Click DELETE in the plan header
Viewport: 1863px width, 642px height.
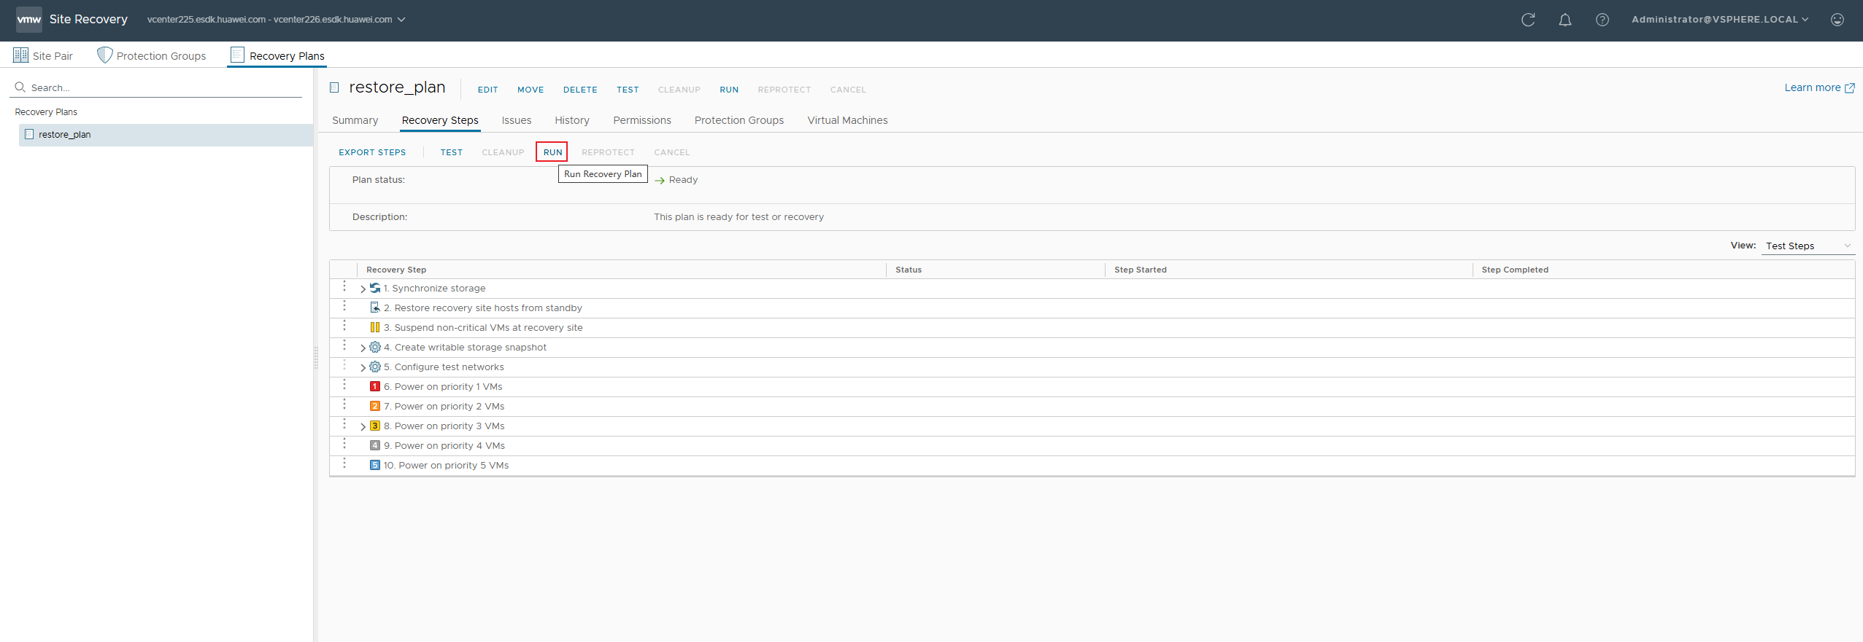tap(580, 90)
